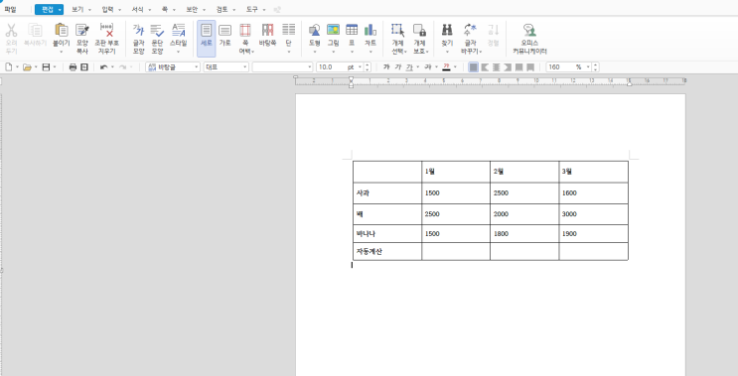This screenshot has width=738, height=376.
Task: Insert a shape with 도형 icon
Action: 315,30
